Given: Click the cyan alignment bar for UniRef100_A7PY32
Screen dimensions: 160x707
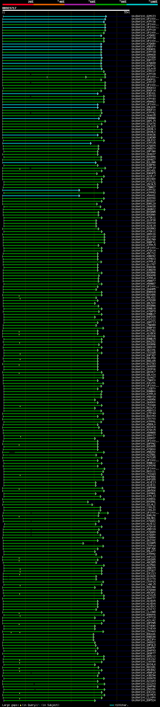Looking at the screenshot, I should click(41, 190).
